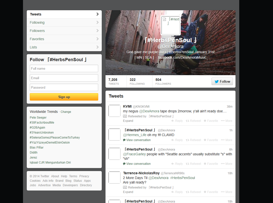The image size is (273, 203).
Task: Expand the KVMI tweet
Action: point(128,121)
